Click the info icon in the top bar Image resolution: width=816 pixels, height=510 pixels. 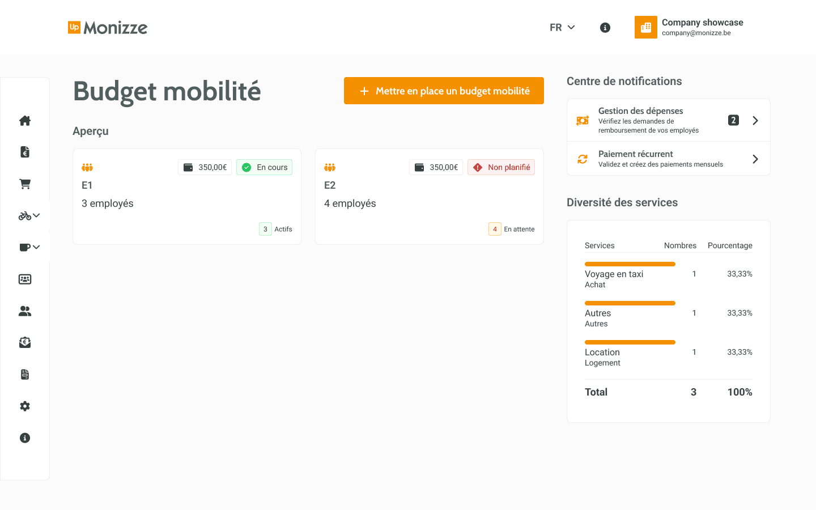pos(605,27)
